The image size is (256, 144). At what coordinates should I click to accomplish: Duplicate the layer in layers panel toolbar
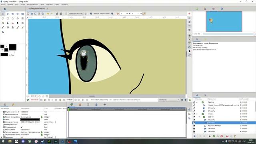pyautogui.click(x=210, y=136)
